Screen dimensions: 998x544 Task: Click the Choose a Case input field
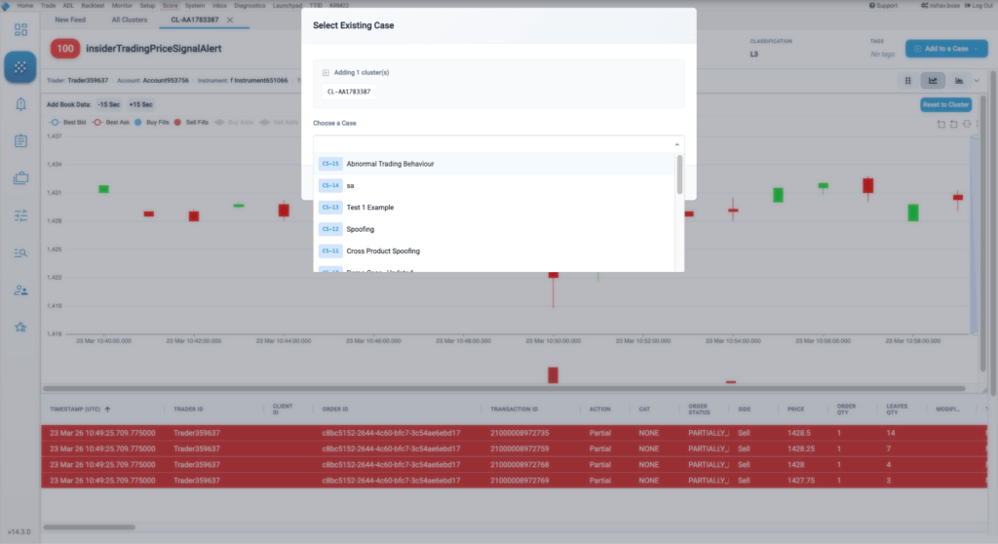[498, 144]
